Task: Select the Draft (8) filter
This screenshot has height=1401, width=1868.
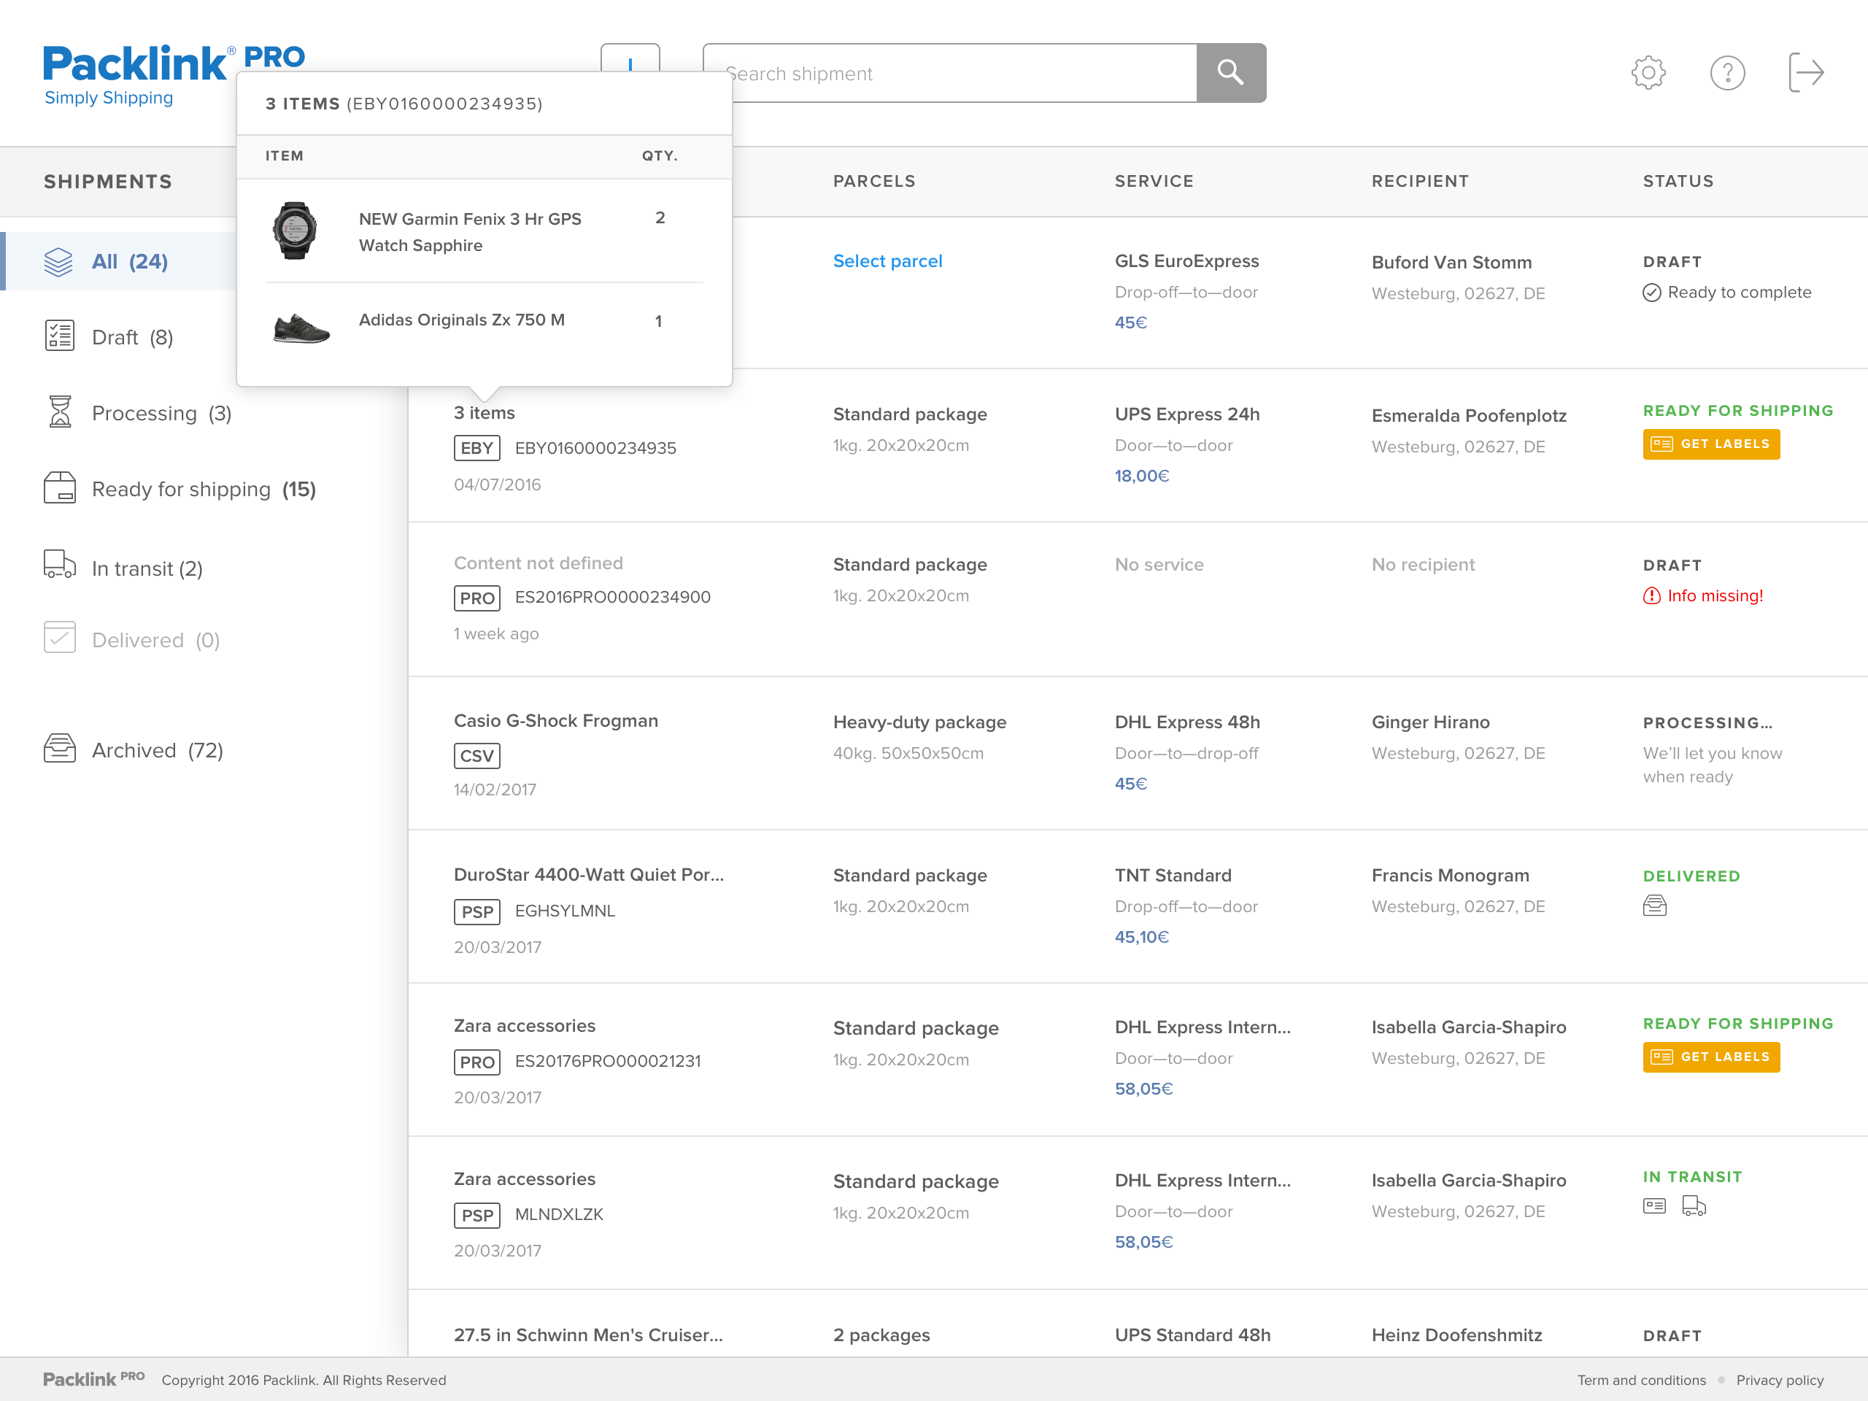Action: coord(132,337)
